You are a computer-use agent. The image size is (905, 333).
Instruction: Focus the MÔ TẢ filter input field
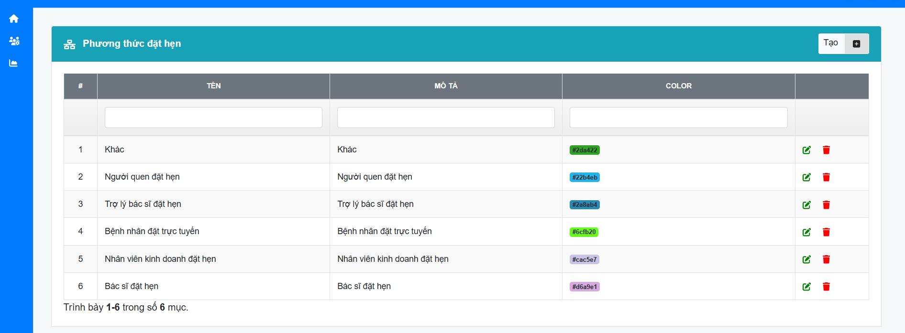pyautogui.click(x=446, y=118)
